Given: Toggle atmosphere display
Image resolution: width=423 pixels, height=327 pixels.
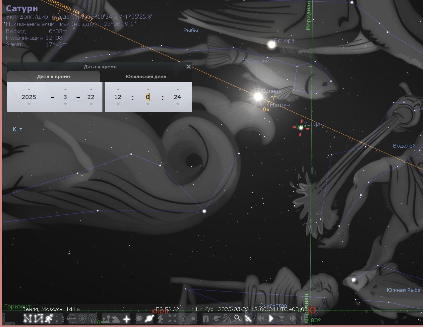Looking at the screenshot, I should point(116,319).
